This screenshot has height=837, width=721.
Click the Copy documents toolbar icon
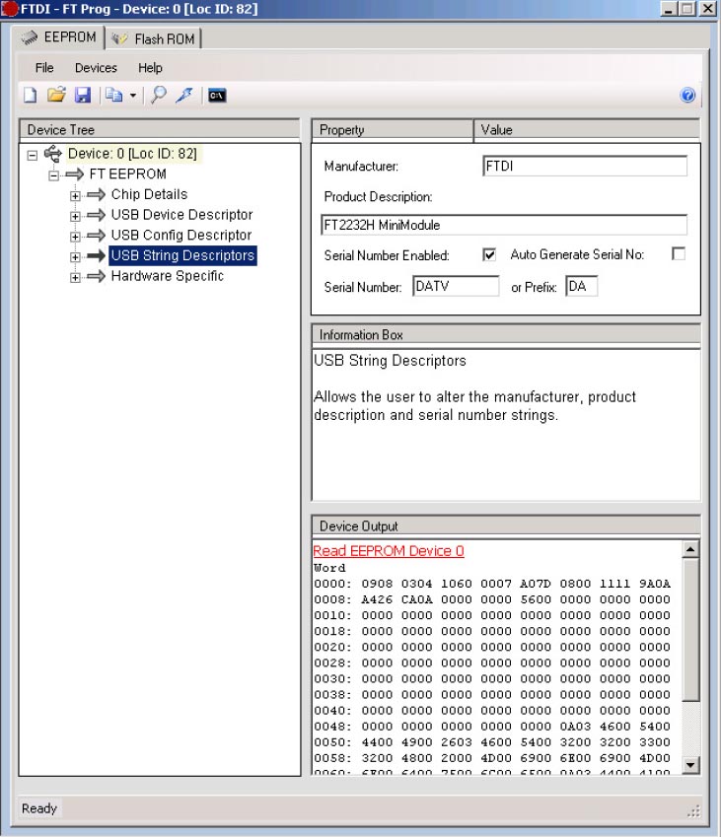click(x=113, y=96)
